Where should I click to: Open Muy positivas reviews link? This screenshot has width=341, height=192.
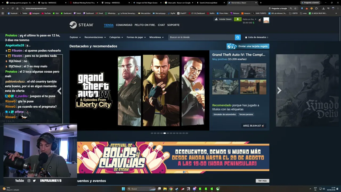220,59
